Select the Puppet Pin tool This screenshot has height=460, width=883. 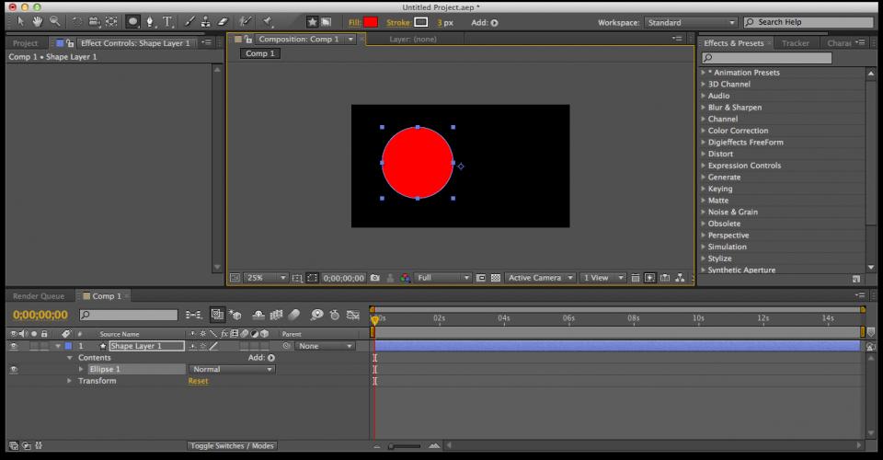[x=268, y=21]
